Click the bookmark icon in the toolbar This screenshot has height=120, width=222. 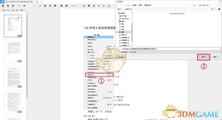coord(89,6)
